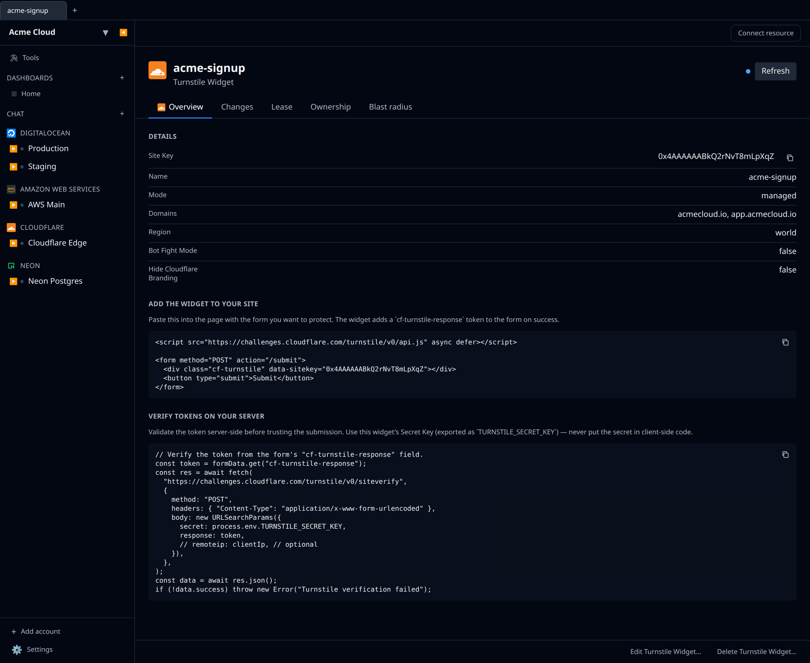
Task: Open the Overview tab
Action: click(180, 107)
